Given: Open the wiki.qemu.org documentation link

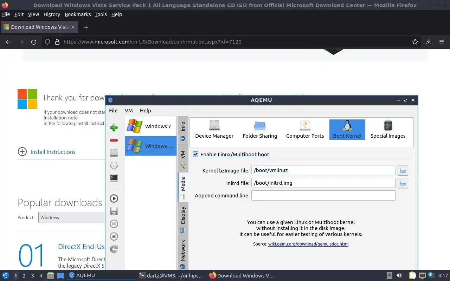Looking at the screenshot, I should point(308,244).
